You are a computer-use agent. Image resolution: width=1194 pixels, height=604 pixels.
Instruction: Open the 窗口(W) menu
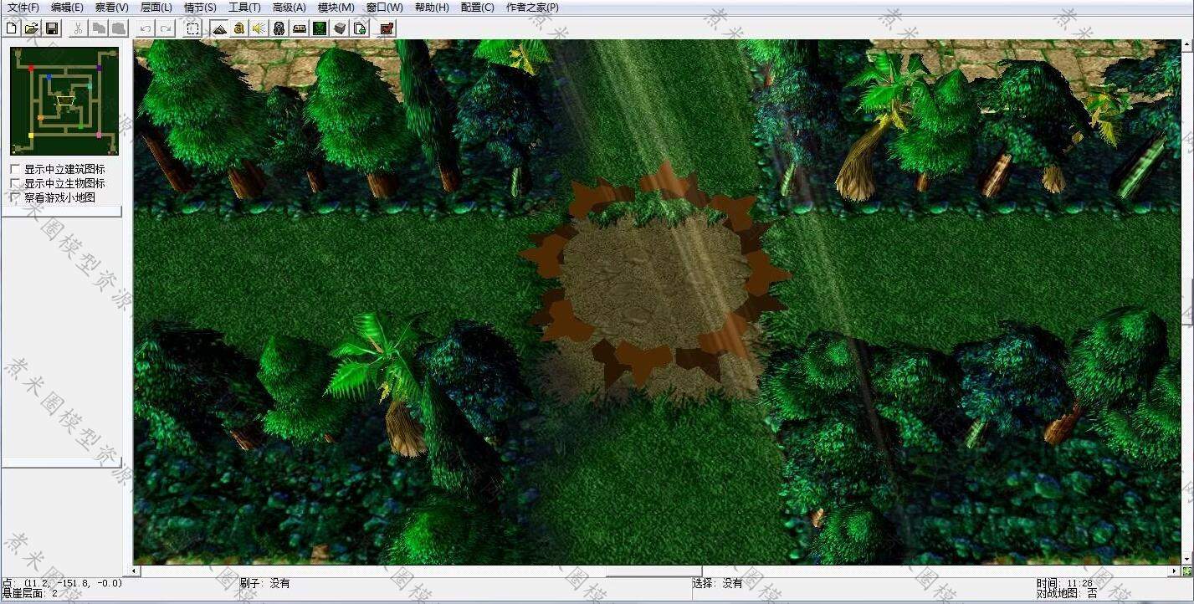(384, 8)
